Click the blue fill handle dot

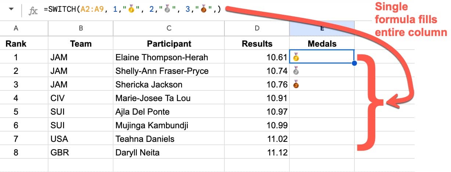(x=354, y=64)
